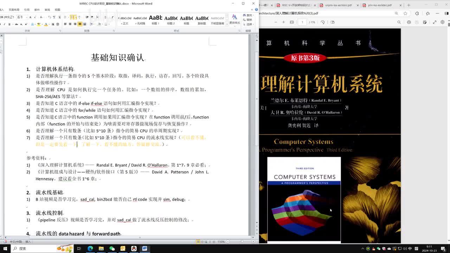Image resolution: width=450 pixels, height=253 pixels.
Task: Click zoom in in the PDF toolbar
Action: 283,22
